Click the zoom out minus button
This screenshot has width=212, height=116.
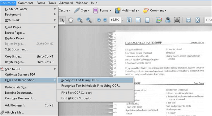click(x=99, y=20)
